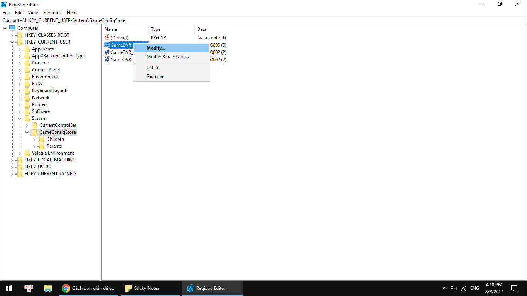Click the ab icon beside (Default) value

click(x=107, y=37)
